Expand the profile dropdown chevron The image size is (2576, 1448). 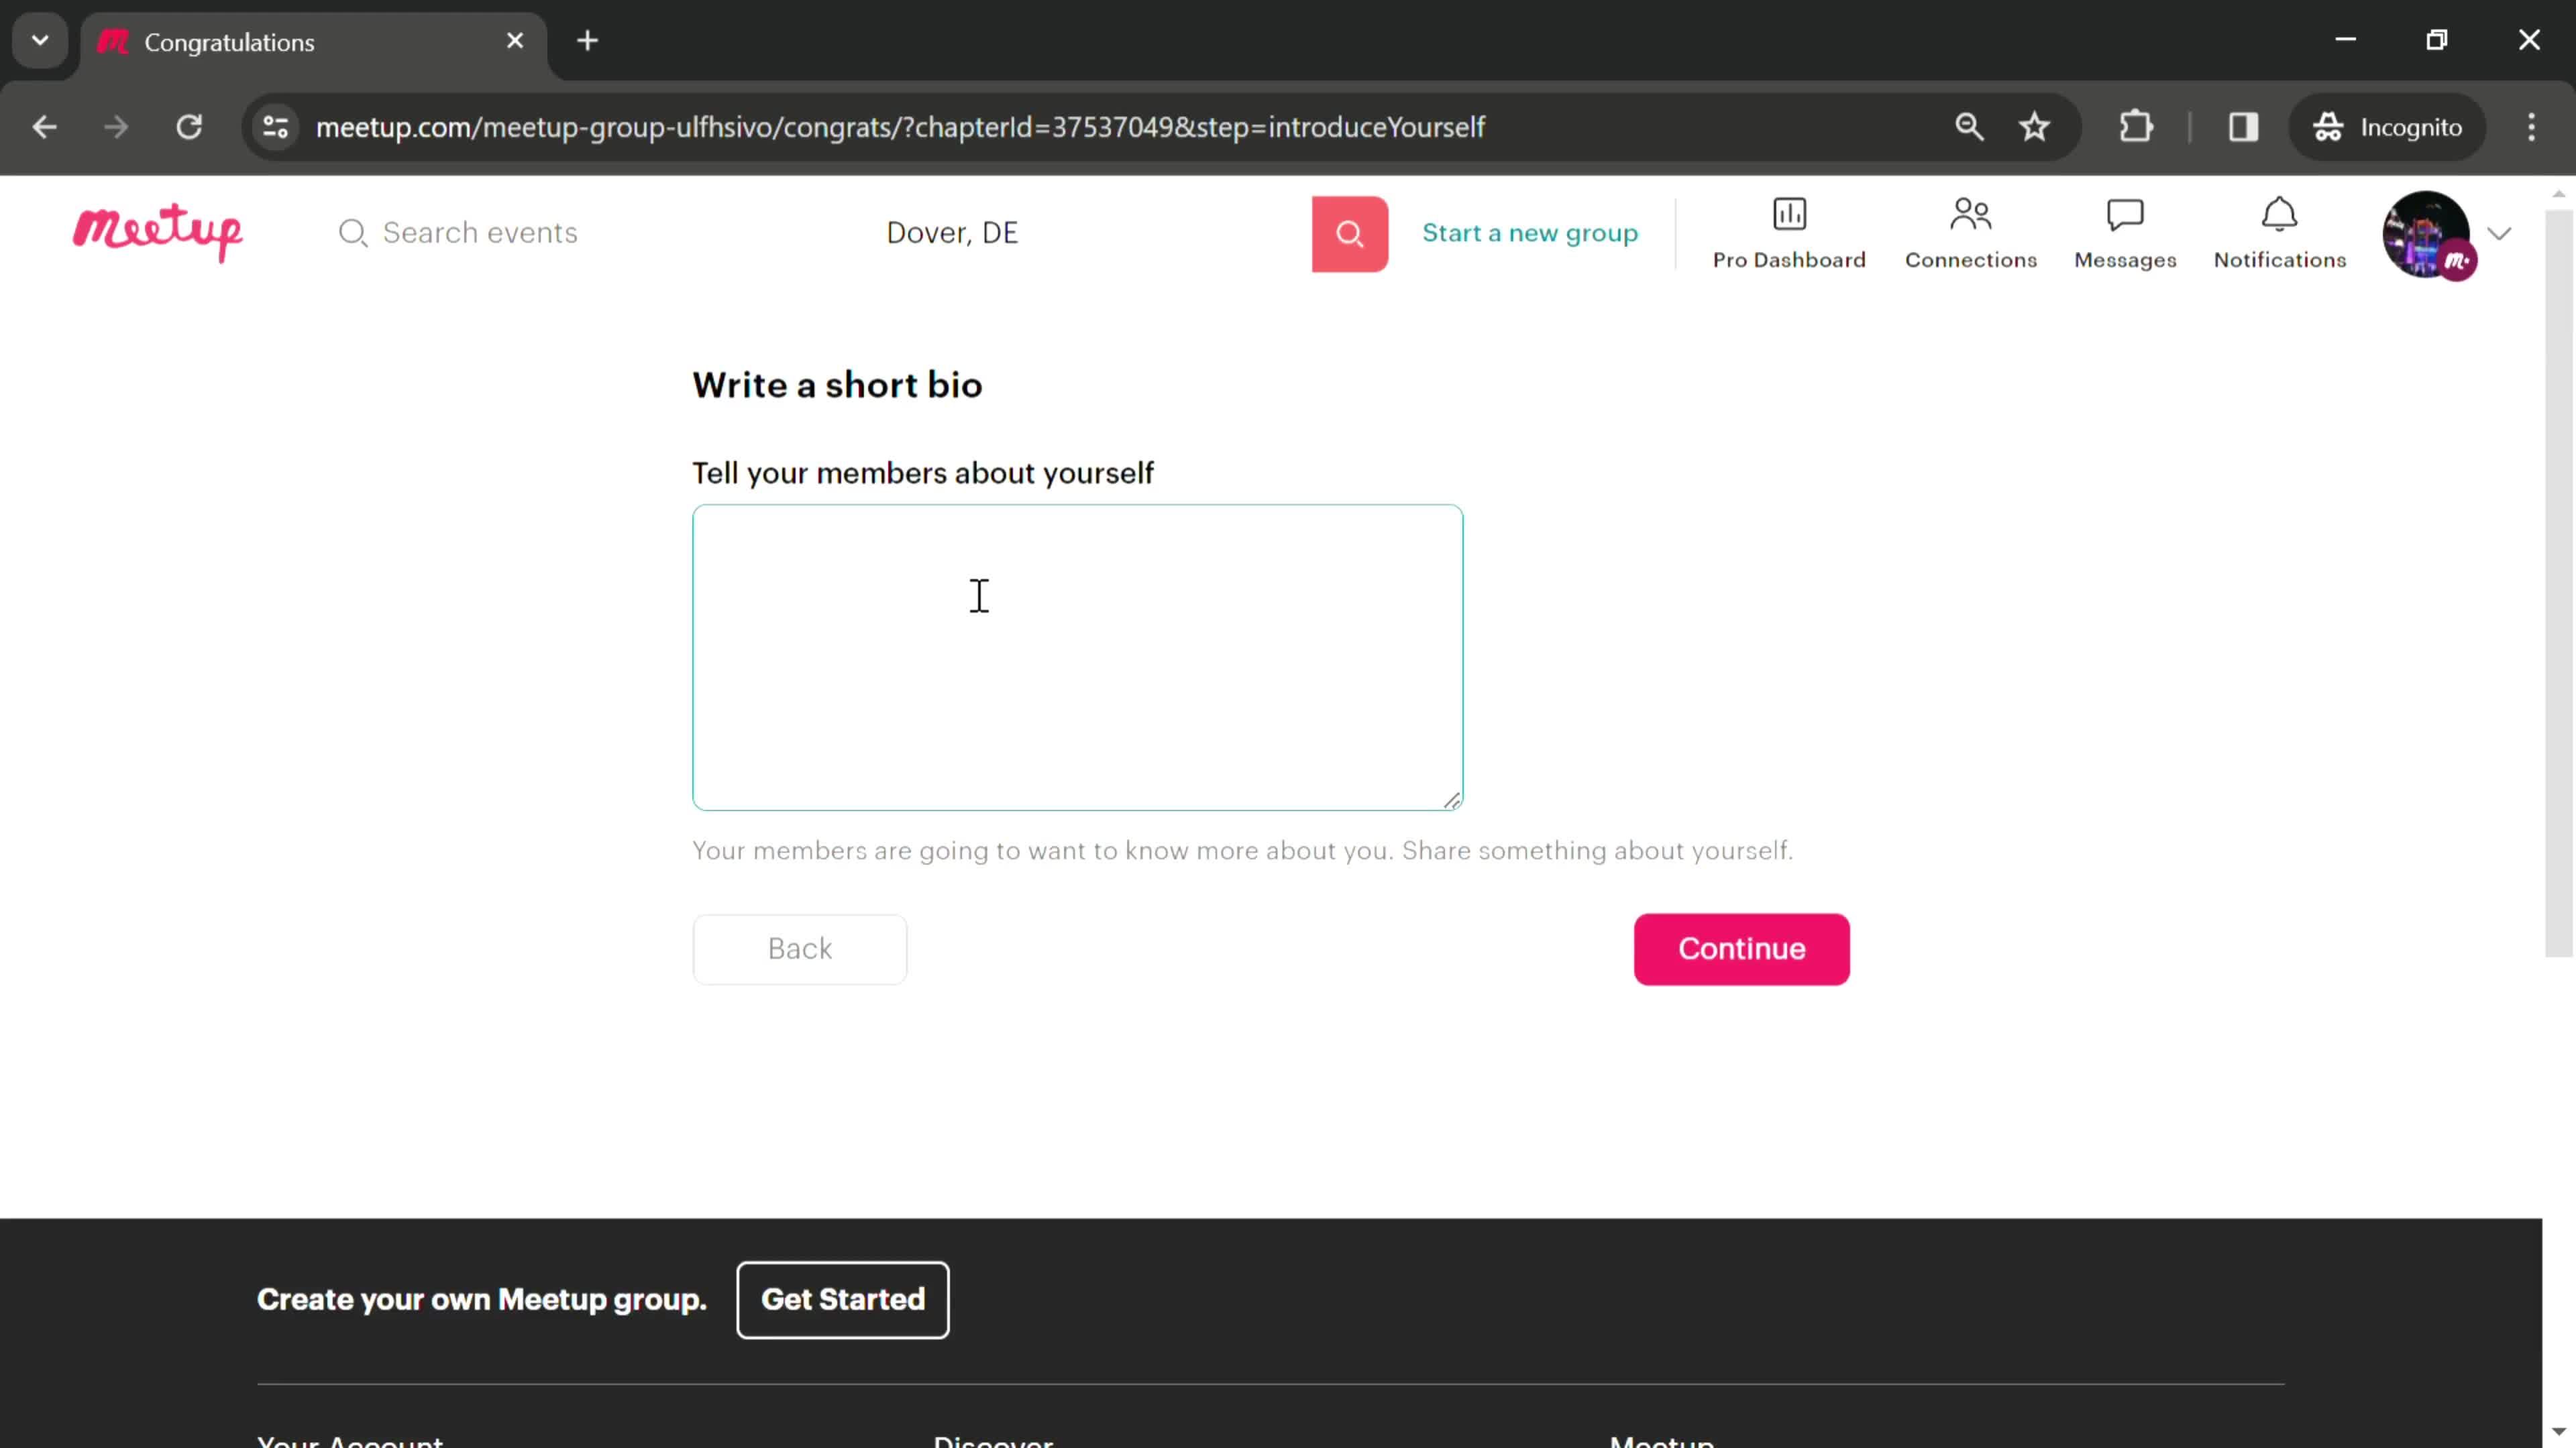(2500, 231)
